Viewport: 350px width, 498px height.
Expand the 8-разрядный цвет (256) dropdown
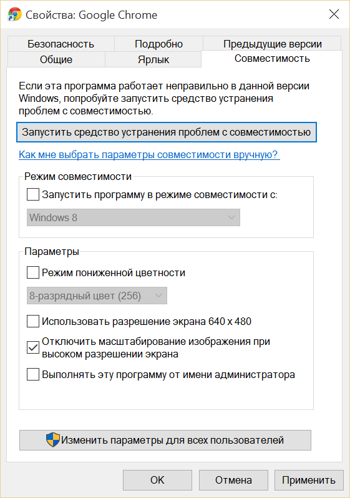tap(97, 296)
